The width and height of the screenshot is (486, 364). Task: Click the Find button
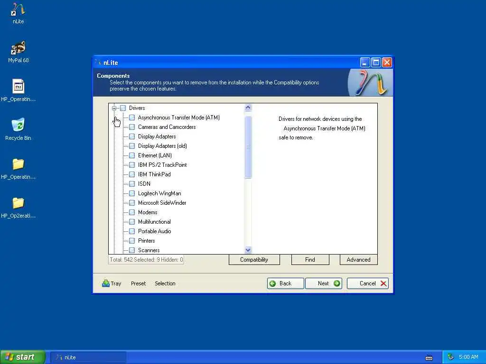[x=310, y=260]
